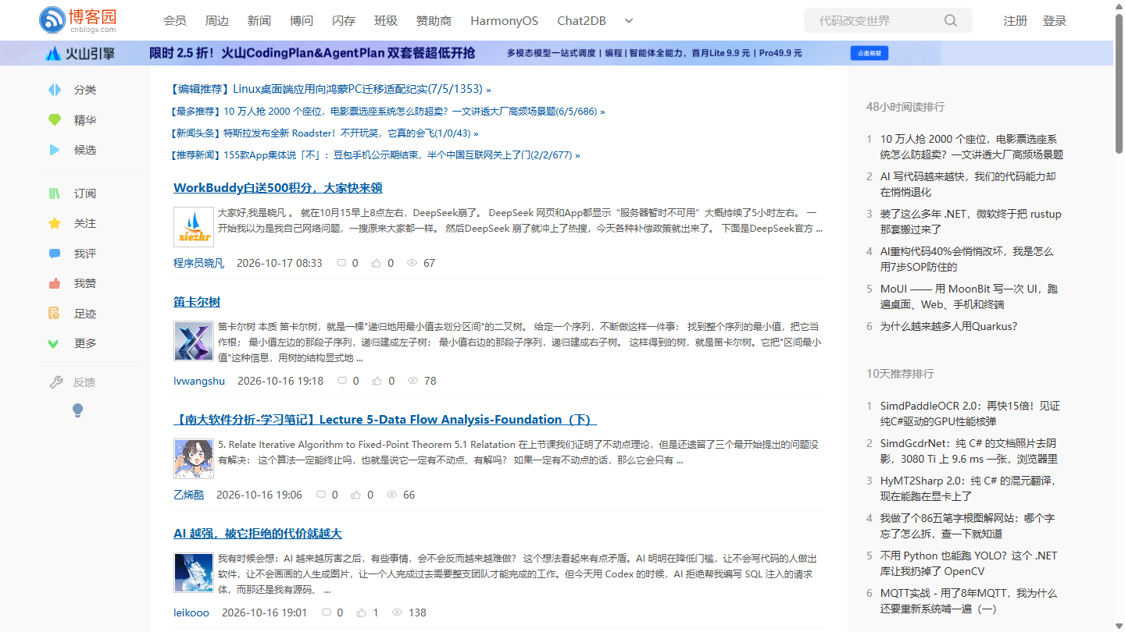Screen dimensions: 1125x632
Task: Open the 新闻 navigation item
Action: 259,21
